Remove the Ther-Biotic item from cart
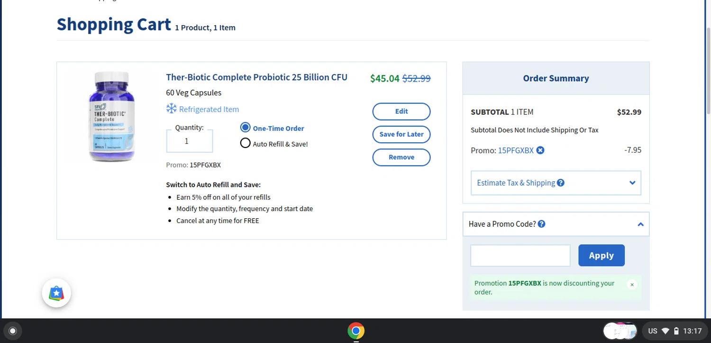The image size is (711, 343). 401,158
